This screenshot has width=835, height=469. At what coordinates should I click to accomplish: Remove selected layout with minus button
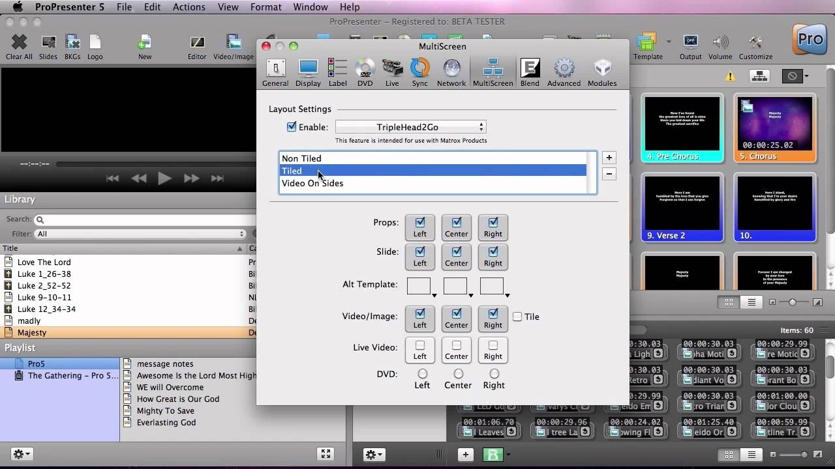609,174
